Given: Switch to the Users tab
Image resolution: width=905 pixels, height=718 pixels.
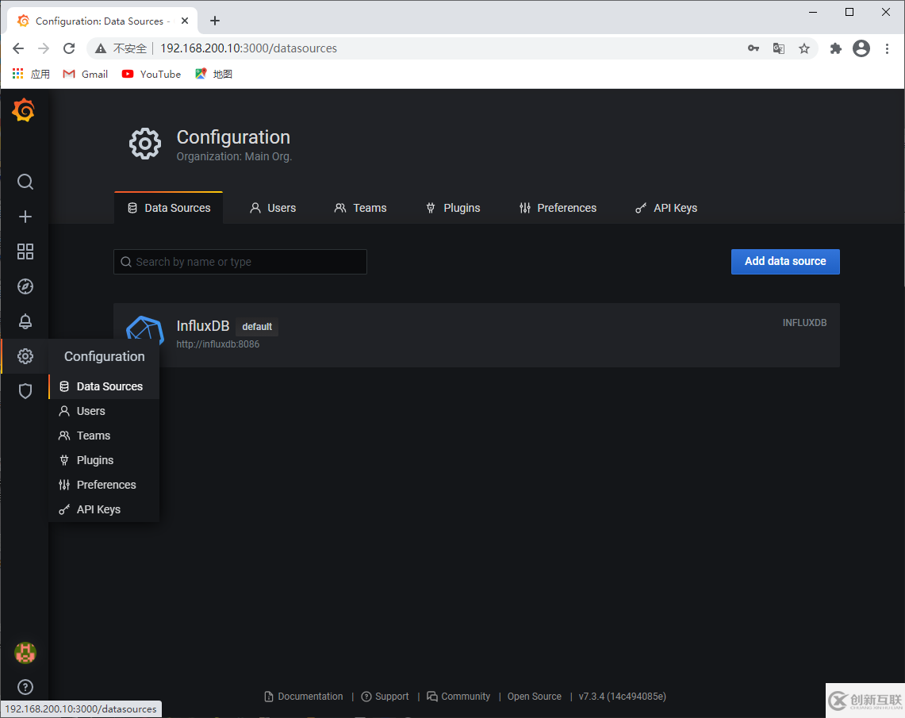Looking at the screenshot, I should (273, 208).
